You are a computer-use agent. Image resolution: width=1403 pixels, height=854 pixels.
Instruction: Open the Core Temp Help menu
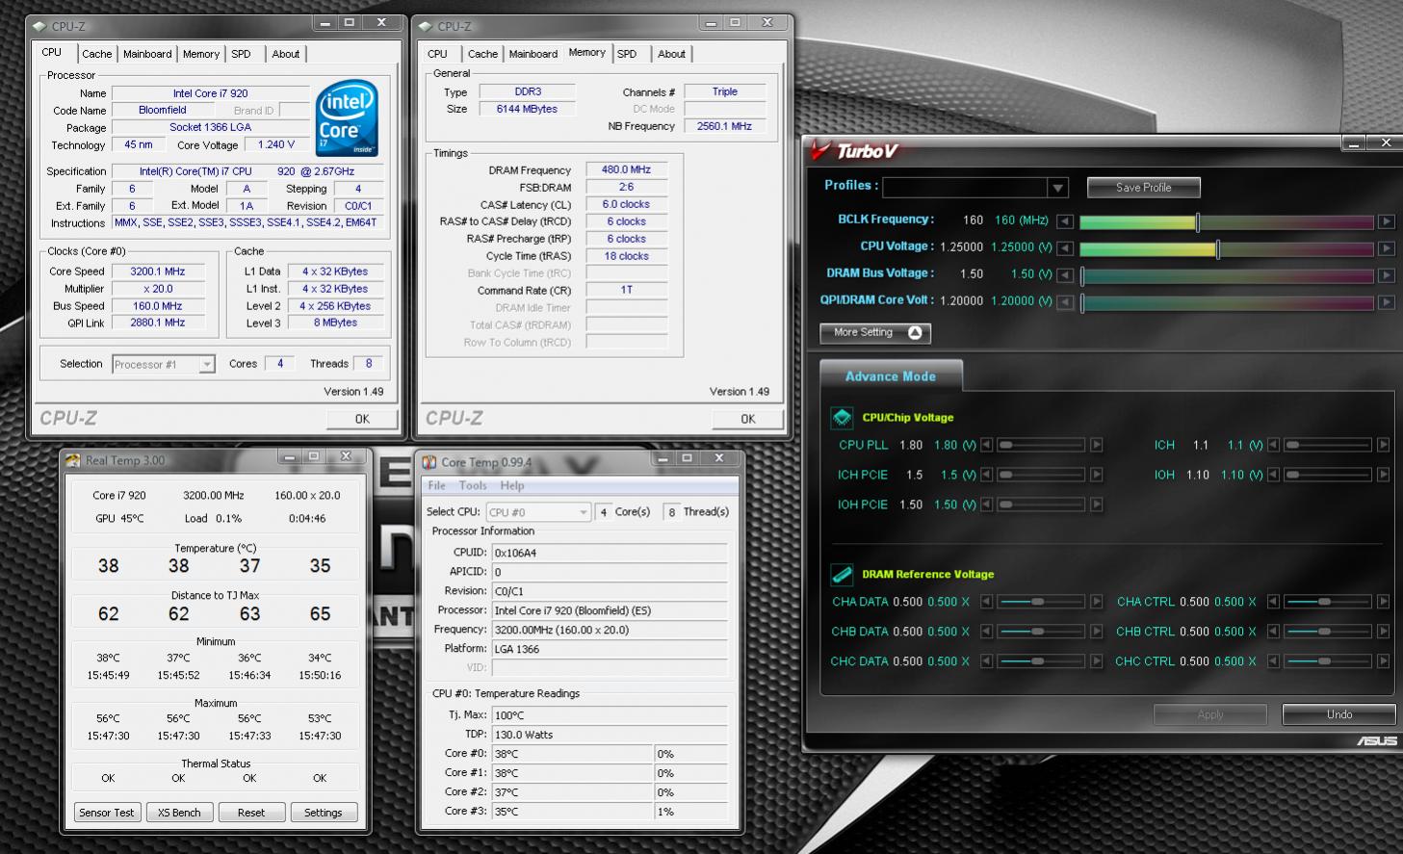[x=512, y=486]
